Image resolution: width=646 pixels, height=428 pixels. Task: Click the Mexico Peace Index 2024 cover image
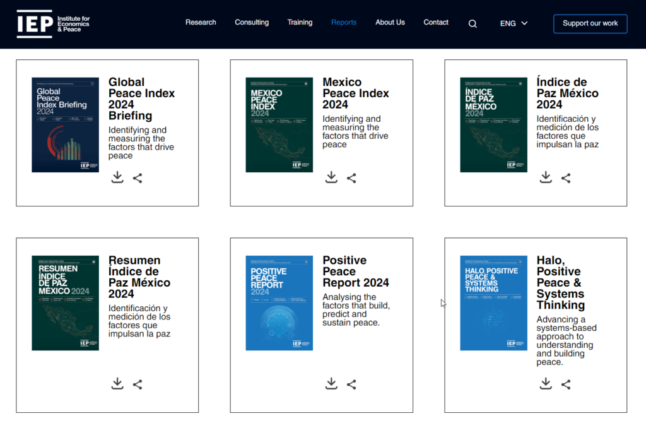(279, 125)
